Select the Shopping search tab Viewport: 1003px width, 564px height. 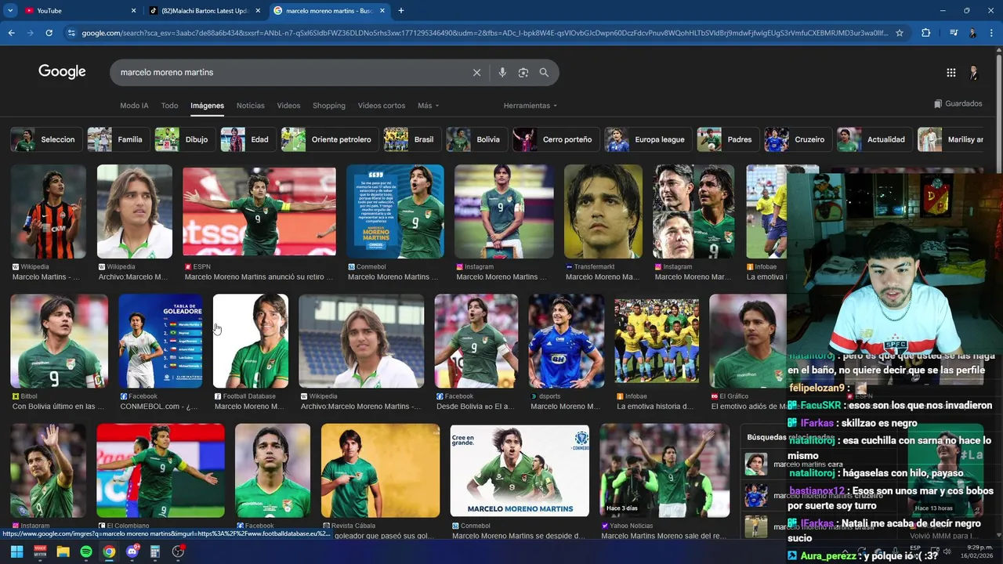click(329, 106)
